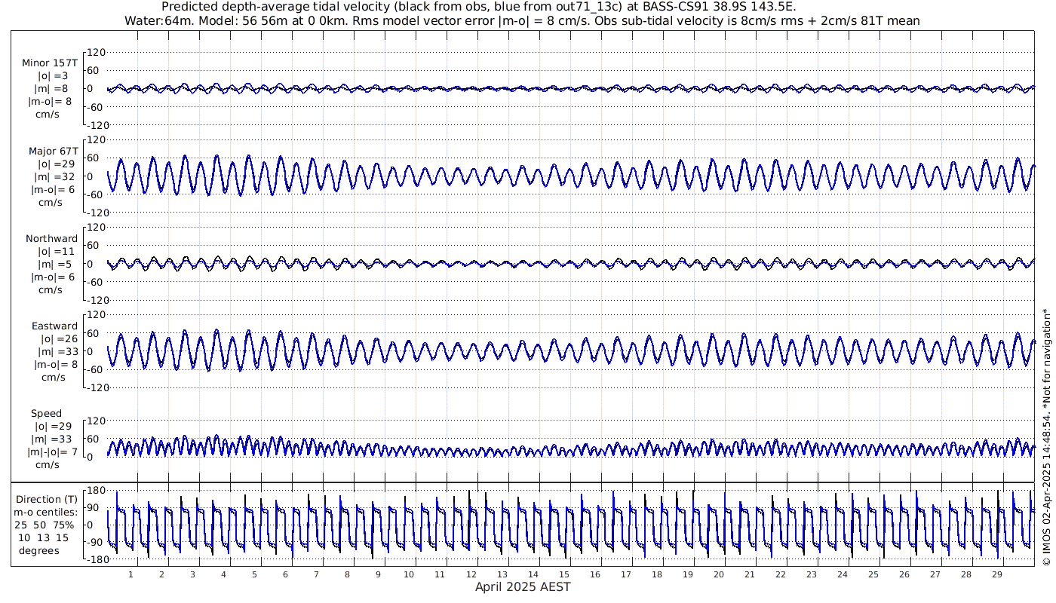The image size is (1056, 603).
Task: Click the 'April 2025 AEST' axis title
Action: [522, 587]
